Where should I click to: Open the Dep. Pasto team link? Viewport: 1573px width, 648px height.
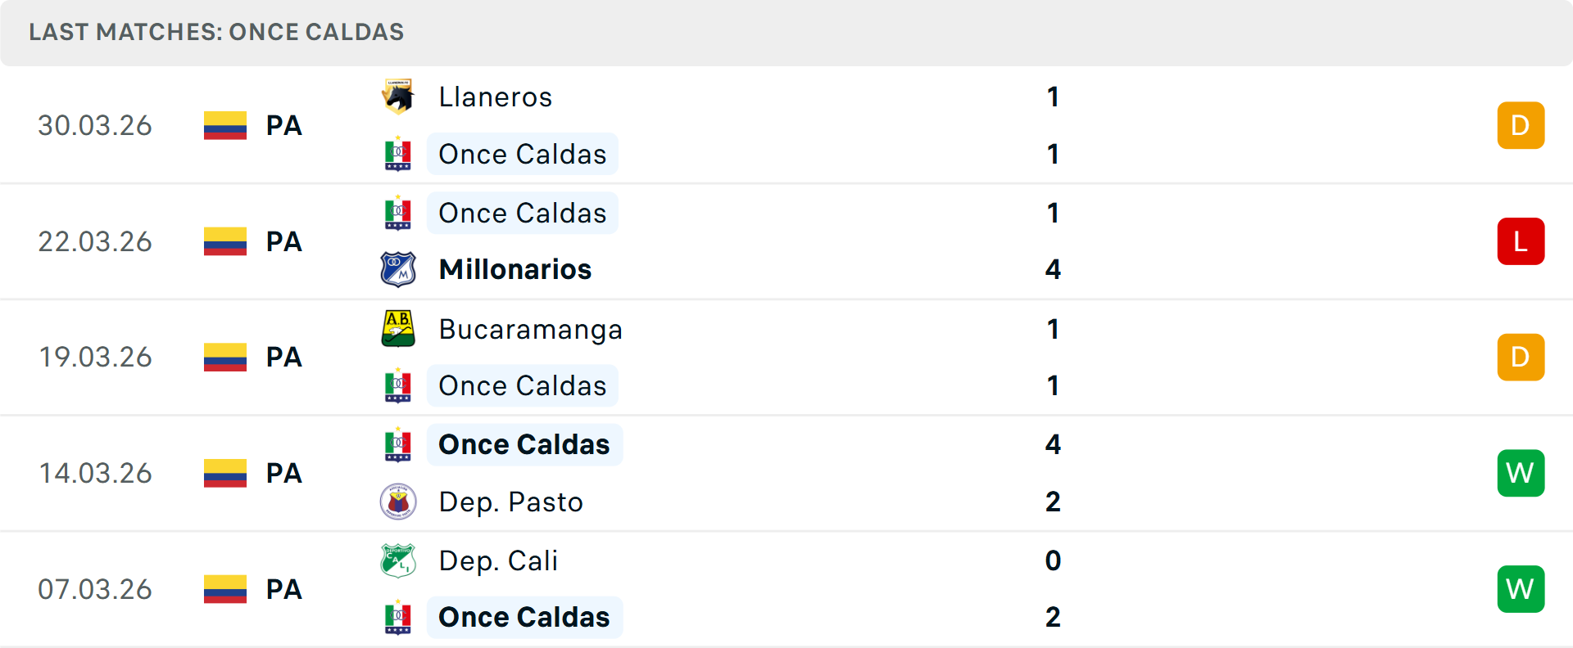point(510,502)
